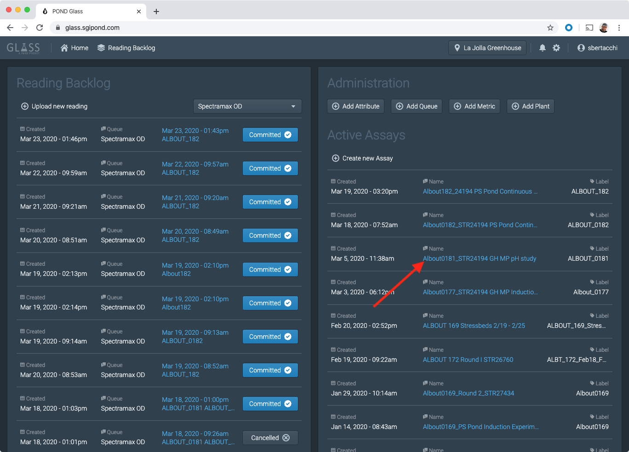Open a new browser tab
Viewport: 629px width, 452px height.
click(x=156, y=11)
